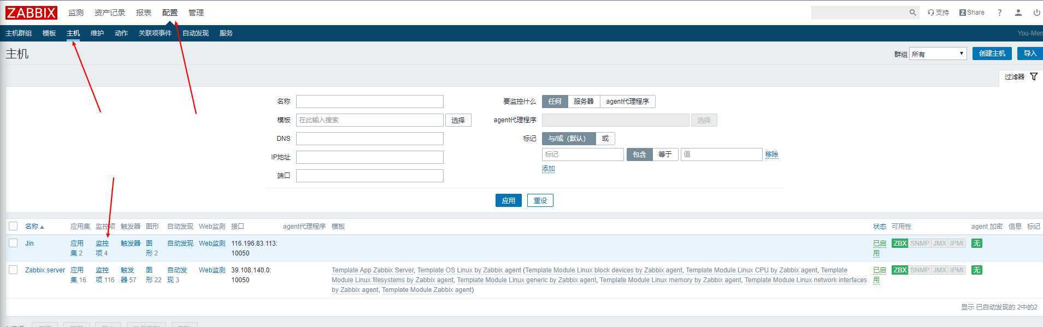Click the 重设 filter button

540,200
